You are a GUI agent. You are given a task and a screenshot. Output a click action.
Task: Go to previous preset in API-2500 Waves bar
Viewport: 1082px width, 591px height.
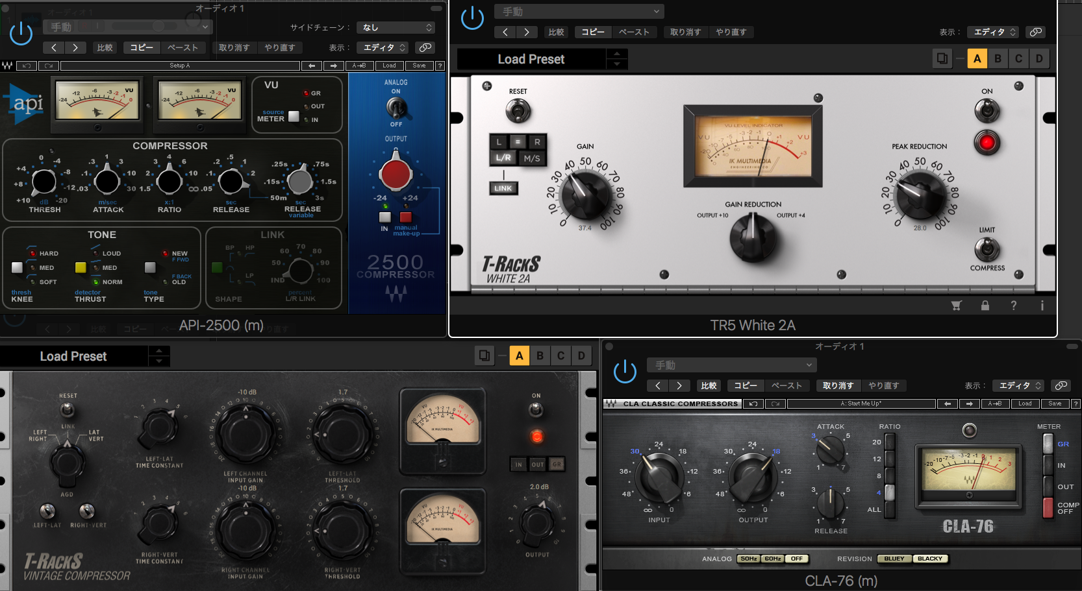pyautogui.click(x=312, y=66)
